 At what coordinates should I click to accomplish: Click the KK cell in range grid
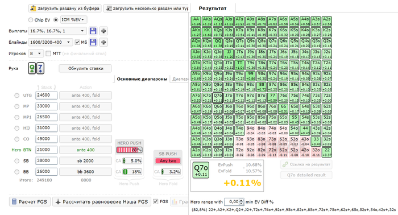point(207,32)
